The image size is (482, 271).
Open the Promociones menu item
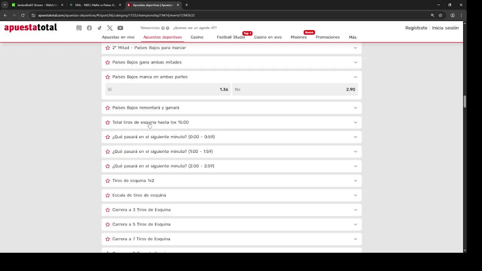click(x=328, y=37)
